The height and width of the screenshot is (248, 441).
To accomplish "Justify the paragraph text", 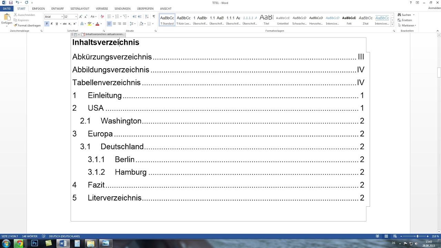I will click(x=124, y=24).
